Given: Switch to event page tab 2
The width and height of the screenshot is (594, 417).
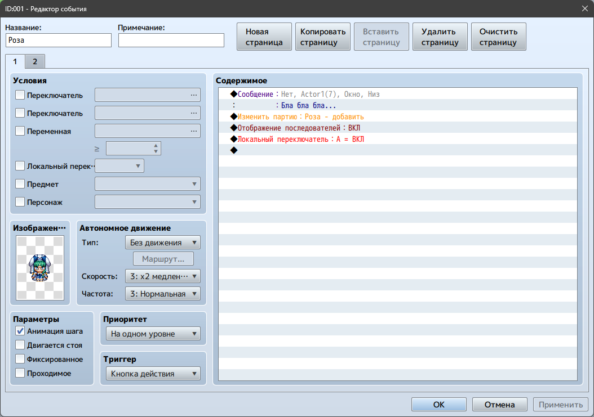Looking at the screenshot, I should [x=35, y=61].
